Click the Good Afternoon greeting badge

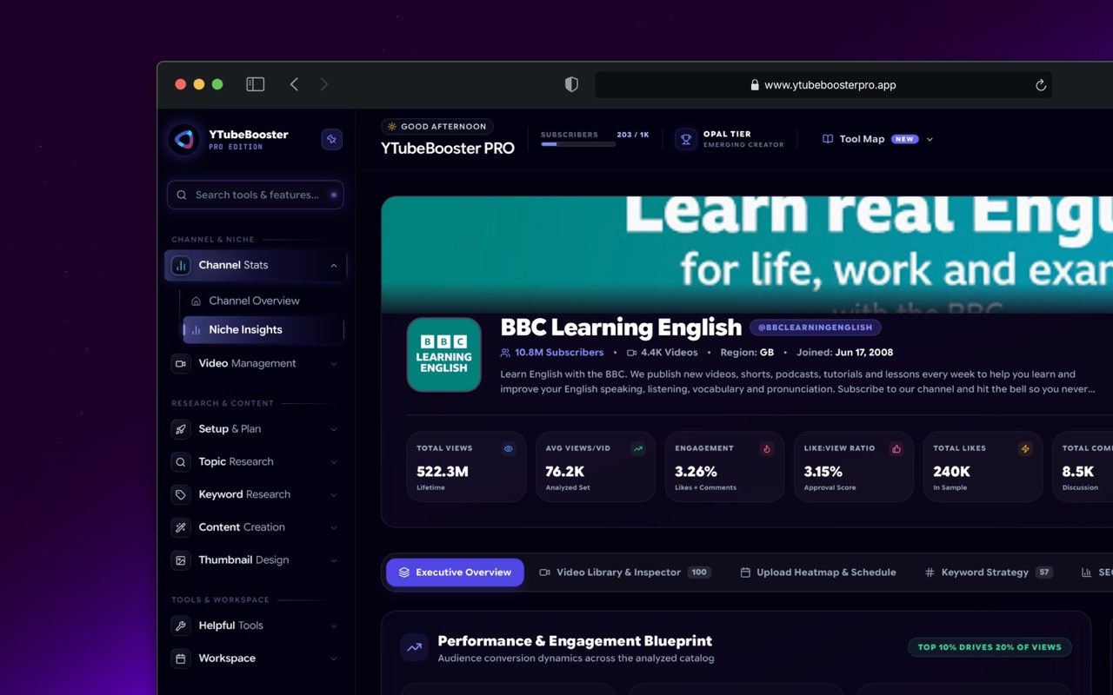tap(437, 127)
